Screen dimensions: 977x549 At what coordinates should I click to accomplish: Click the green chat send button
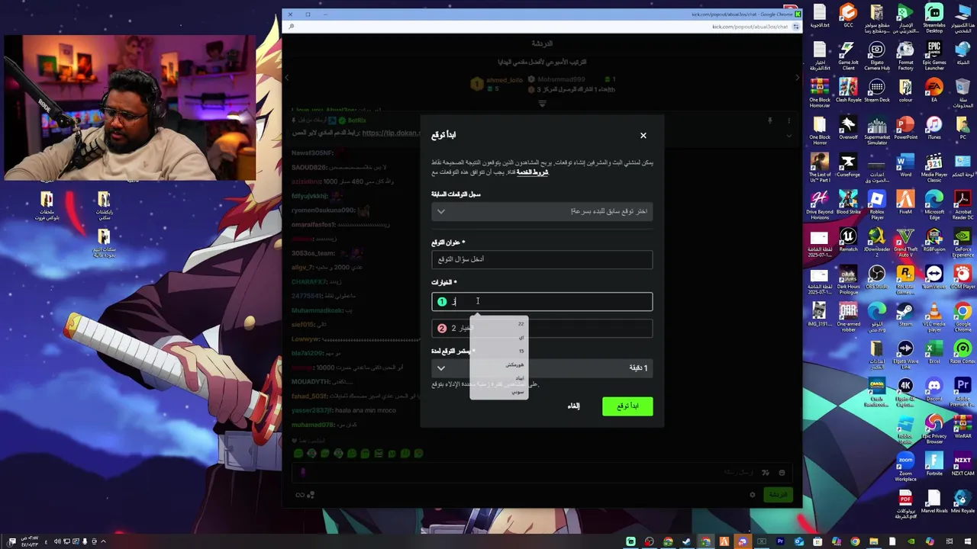(778, 495)
